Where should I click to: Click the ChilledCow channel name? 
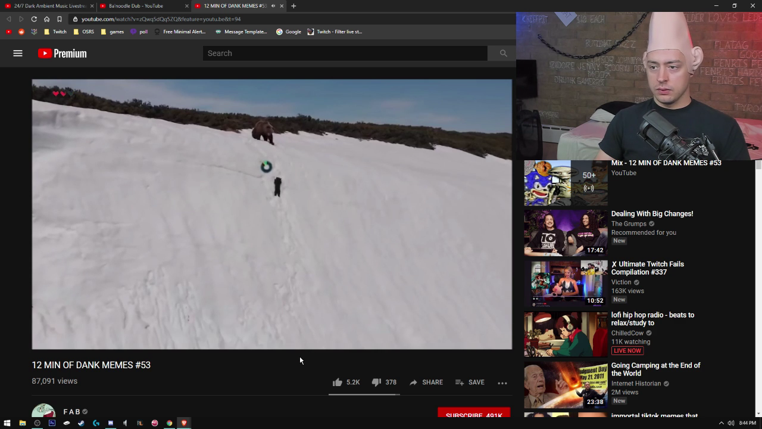(x=627, y=333)
